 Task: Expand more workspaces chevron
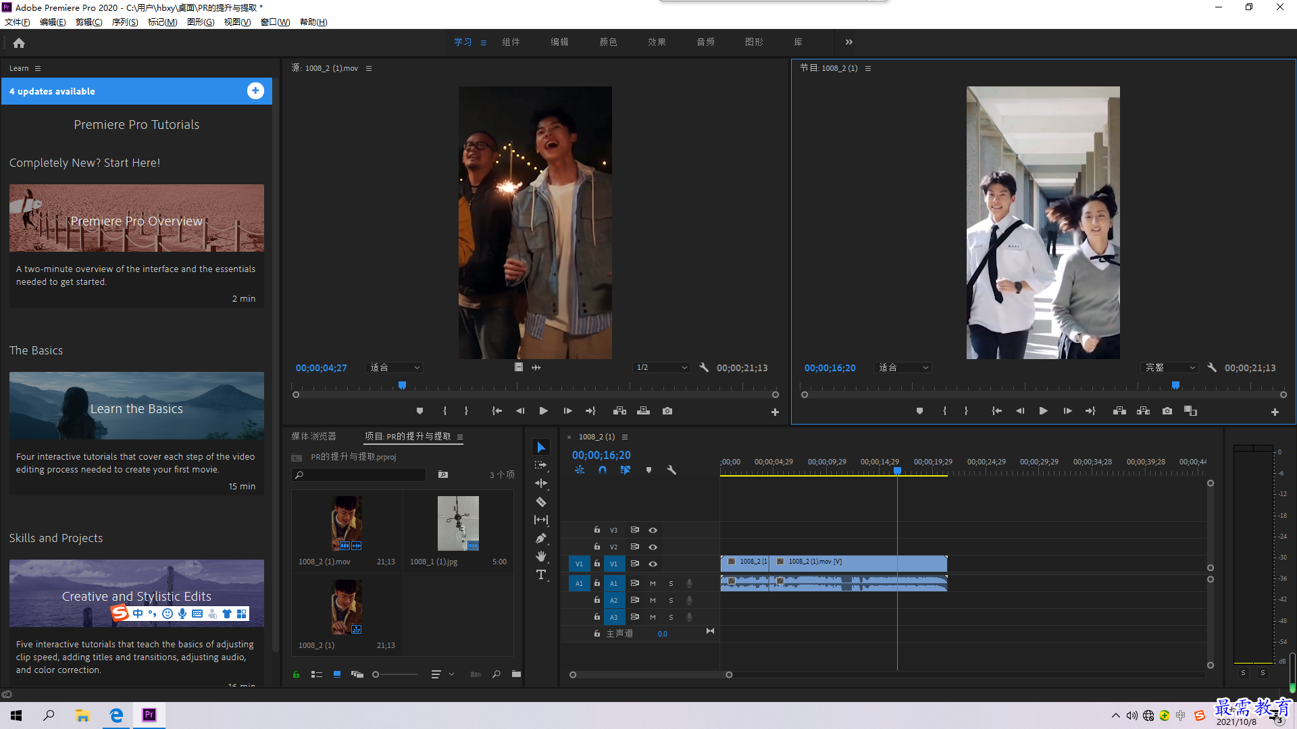coord(849,42)
